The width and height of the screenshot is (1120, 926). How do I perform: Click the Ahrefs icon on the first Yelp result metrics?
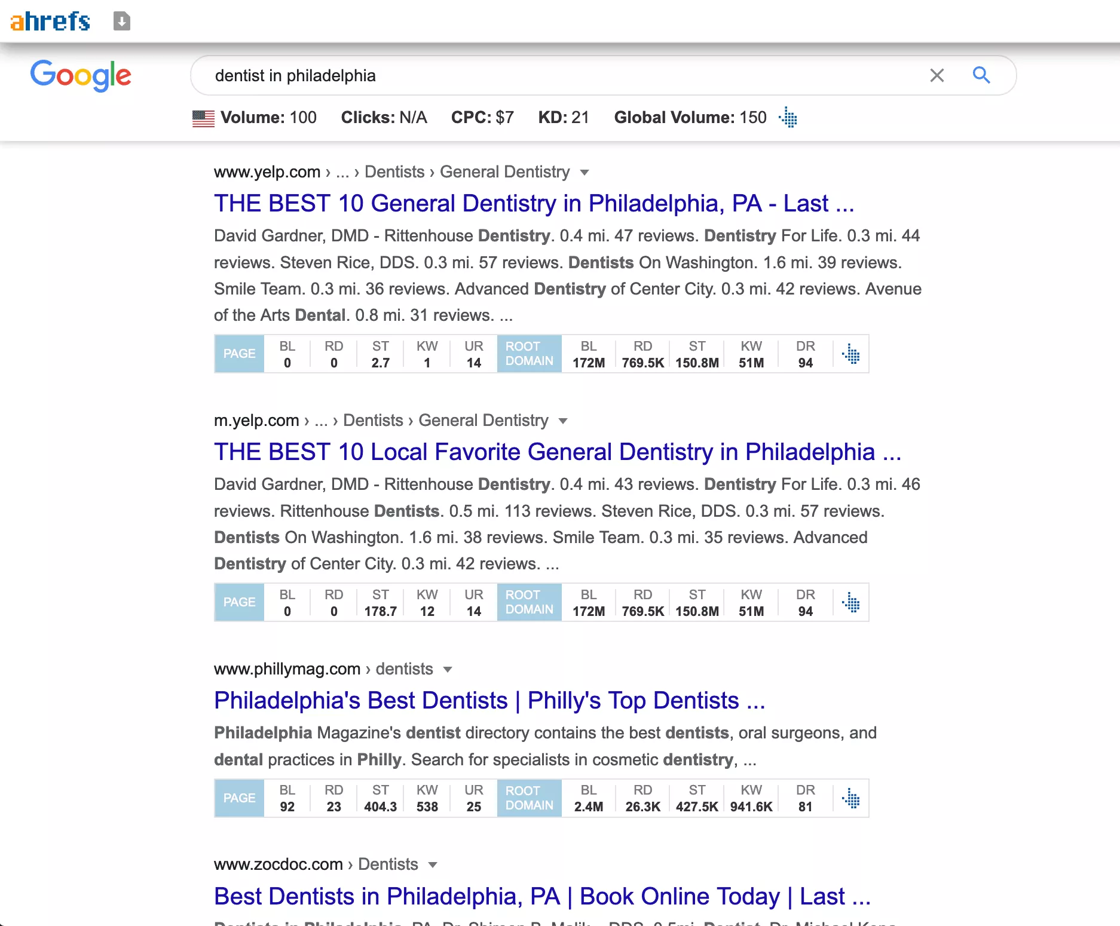click(x=851, y=354)
